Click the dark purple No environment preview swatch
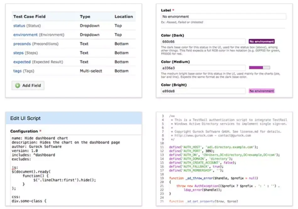Viewport: 298px width, 209px height. tap(262, 41)
